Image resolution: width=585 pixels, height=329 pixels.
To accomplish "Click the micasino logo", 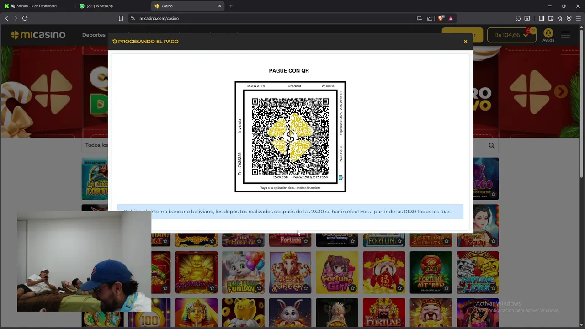I will tap(38, 35).
